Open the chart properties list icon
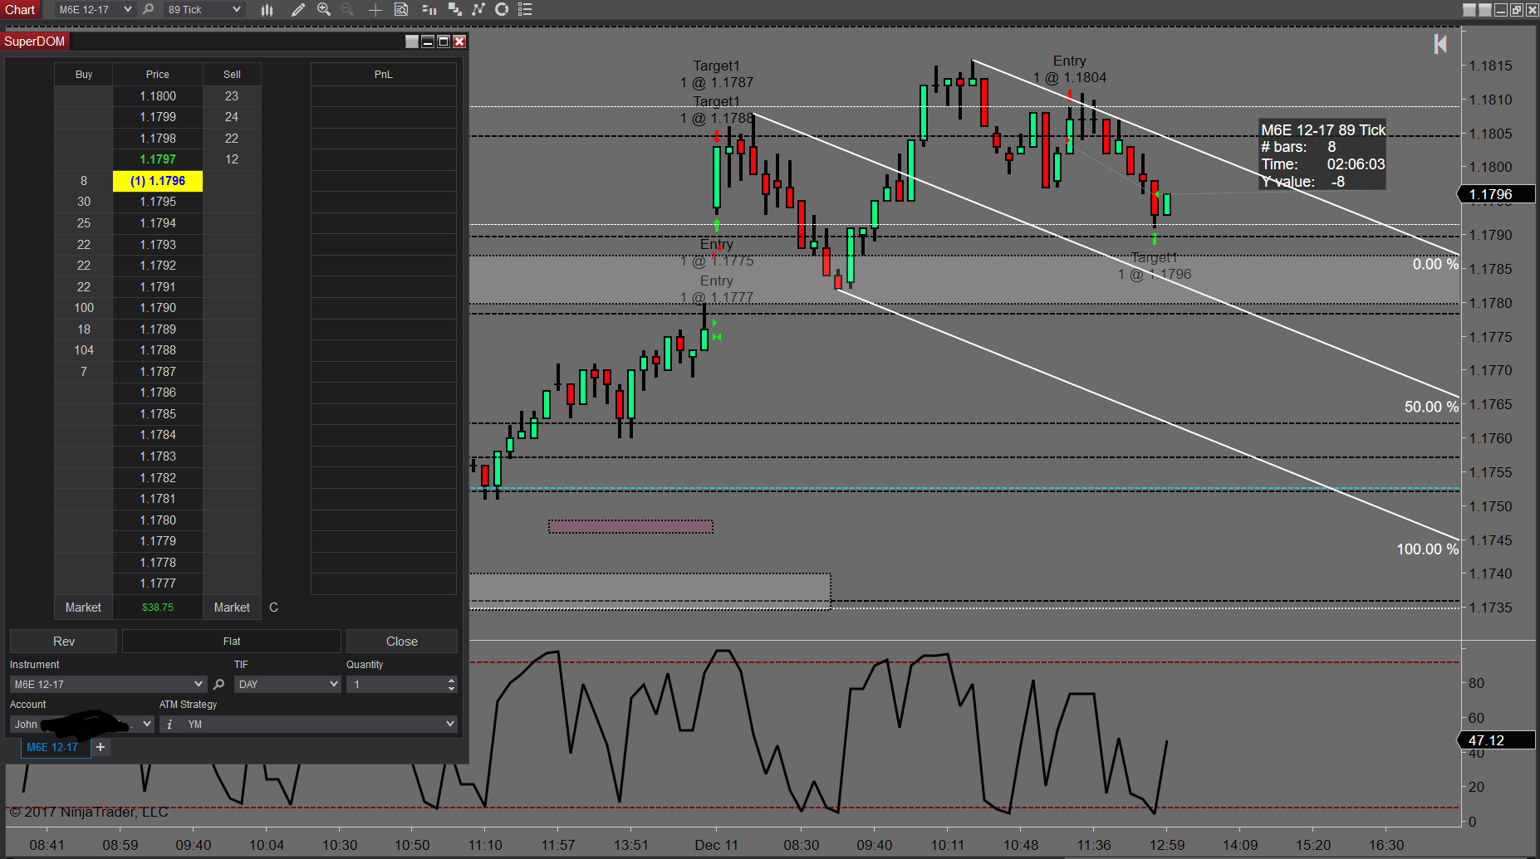1540x859 pixels. (525, 9)
